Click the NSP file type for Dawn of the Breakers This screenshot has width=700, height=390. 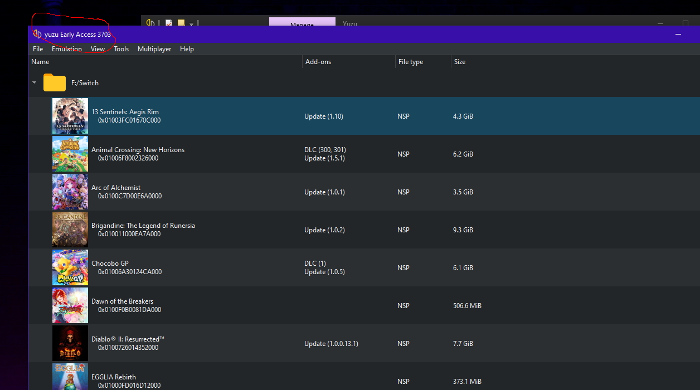click(x=404, y=306)
